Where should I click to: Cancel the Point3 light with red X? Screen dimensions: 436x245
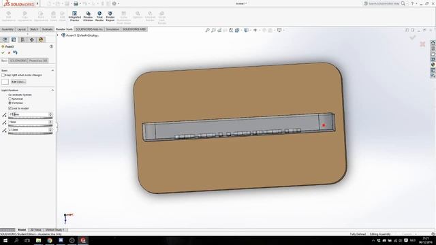point(9,52)
